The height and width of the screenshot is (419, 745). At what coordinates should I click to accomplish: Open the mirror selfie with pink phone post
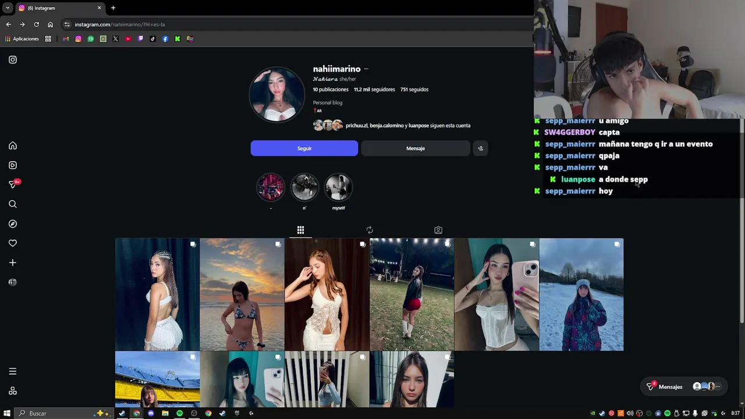click(x=496, y=294)
